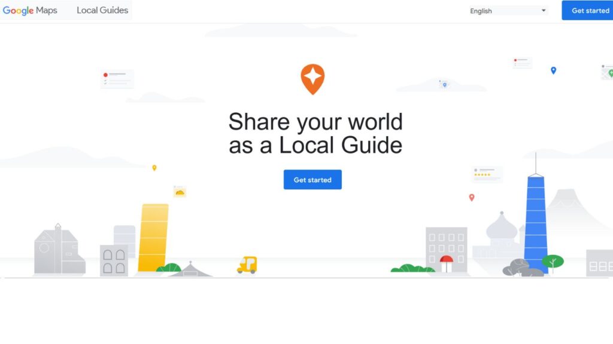This screenshot has height=344, width=613.
Task: Click the leaning yellow tower illustration
Action: coord(153,236)
